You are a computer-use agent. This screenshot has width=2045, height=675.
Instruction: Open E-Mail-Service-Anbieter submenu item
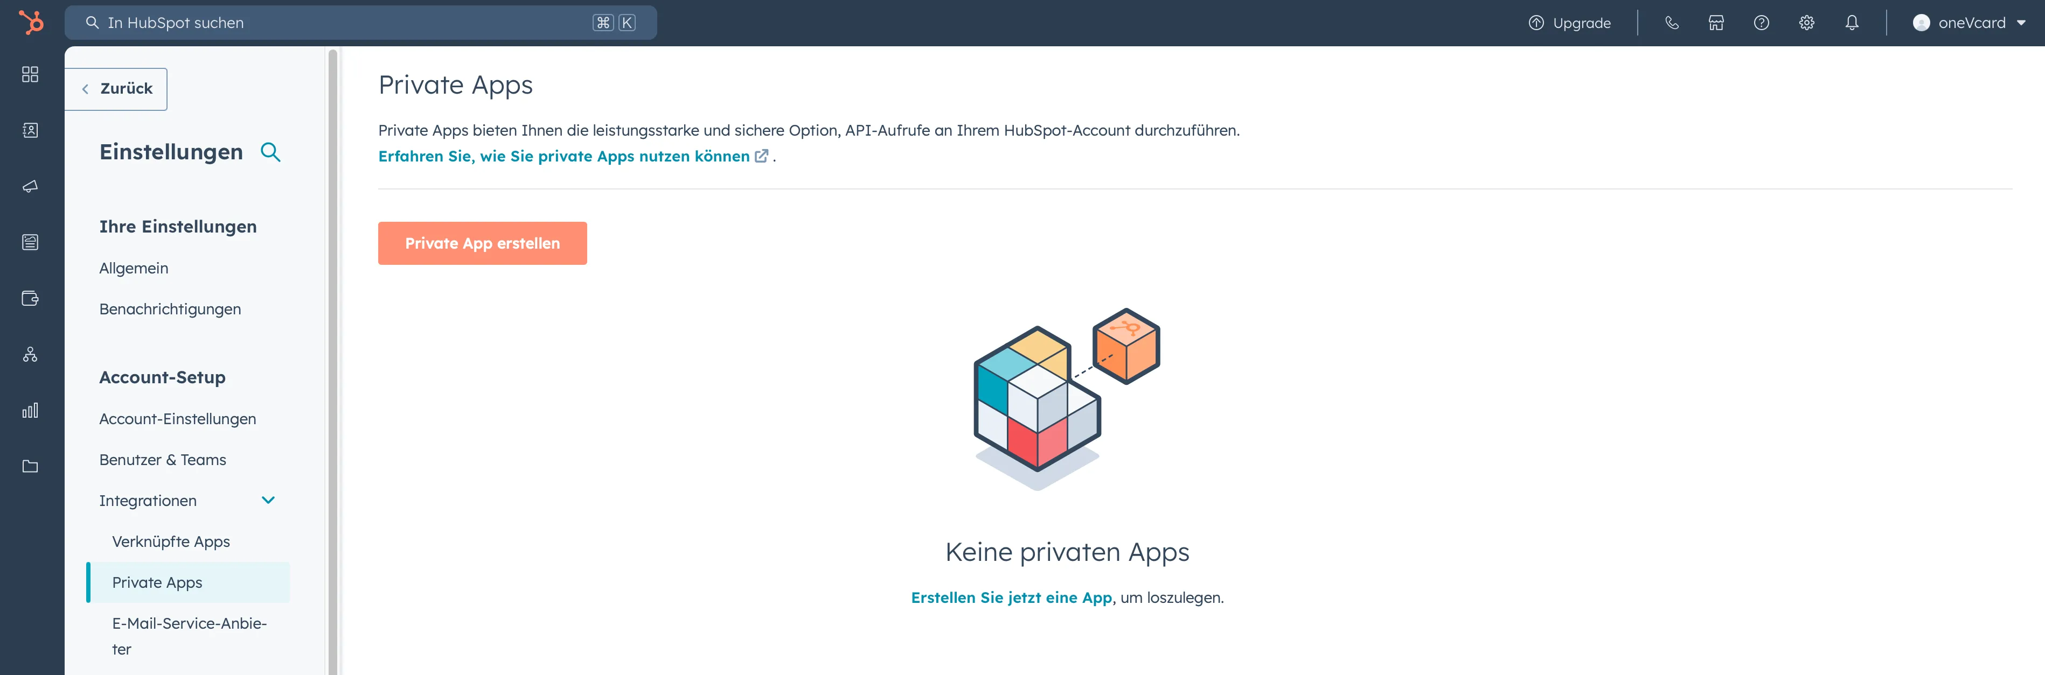tap(189, 636)
